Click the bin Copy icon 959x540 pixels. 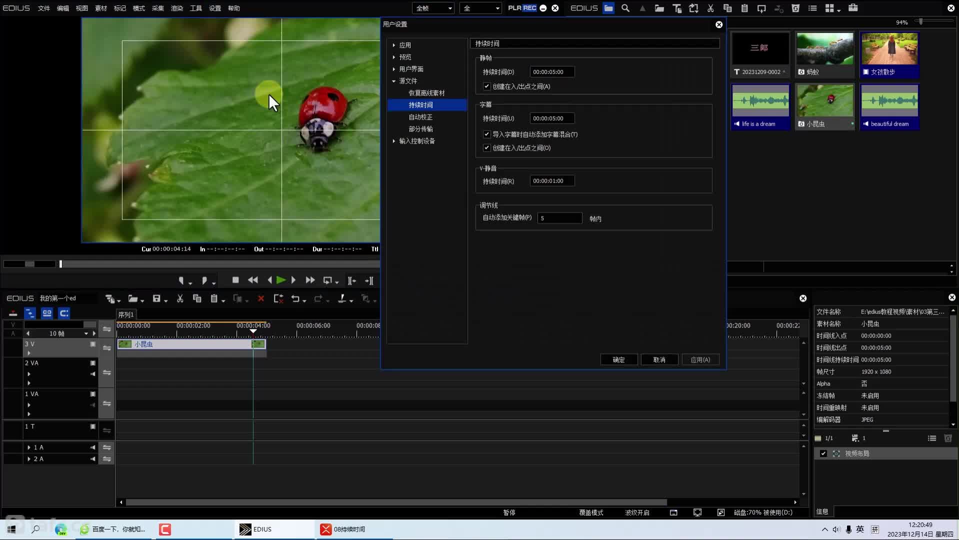727,8
